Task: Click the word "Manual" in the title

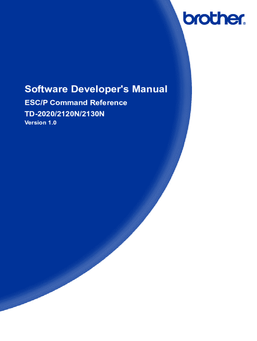Action: click(150, 89)
